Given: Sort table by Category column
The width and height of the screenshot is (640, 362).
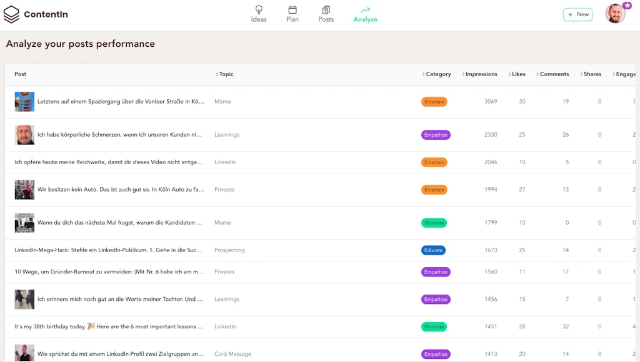Looking at the screenshot, I should click(437, 74).
